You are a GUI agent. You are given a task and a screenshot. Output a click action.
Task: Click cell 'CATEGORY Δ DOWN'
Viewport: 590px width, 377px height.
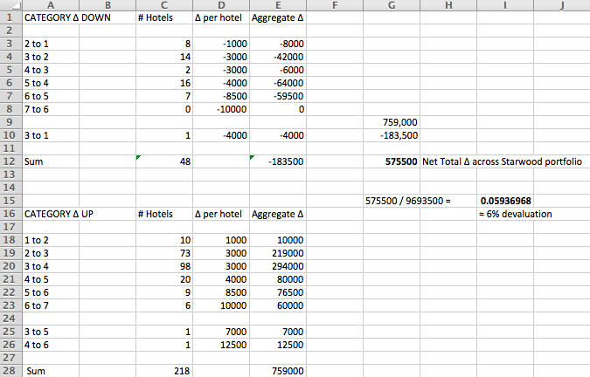pyautogui.click(x=67, y=17)
